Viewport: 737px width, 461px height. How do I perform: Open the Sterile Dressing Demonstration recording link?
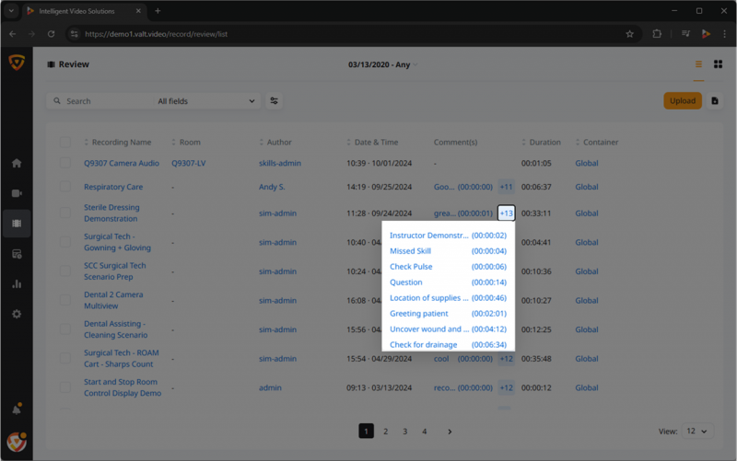(x=111, y=213)
